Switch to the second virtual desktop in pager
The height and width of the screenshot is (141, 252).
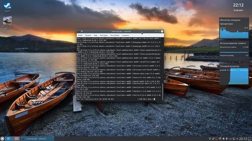pyautogui.click(x=16, y=139)
